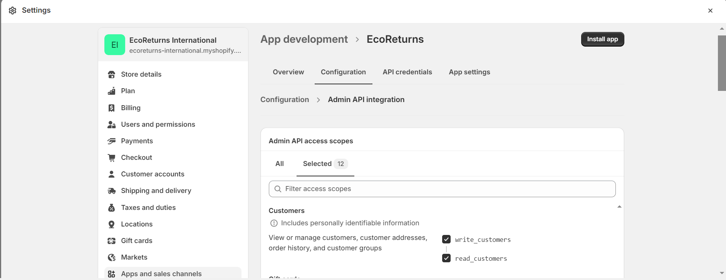Screen dimensions: 726x280
Task: Open the App settings tab
Action: pos(469,72)
